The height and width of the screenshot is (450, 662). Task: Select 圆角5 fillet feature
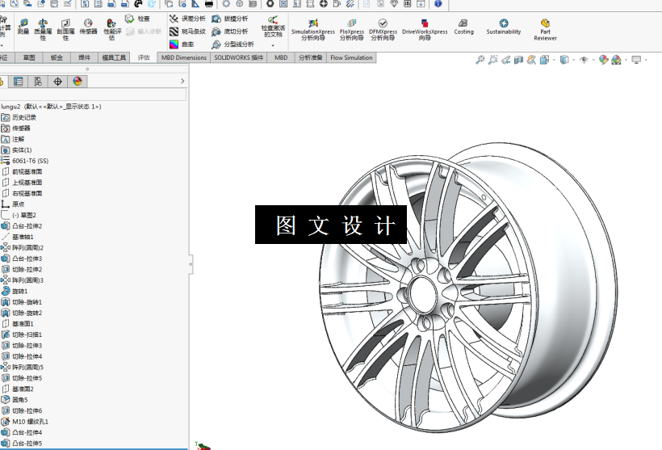pyautogui.click(x=20, y=400)
